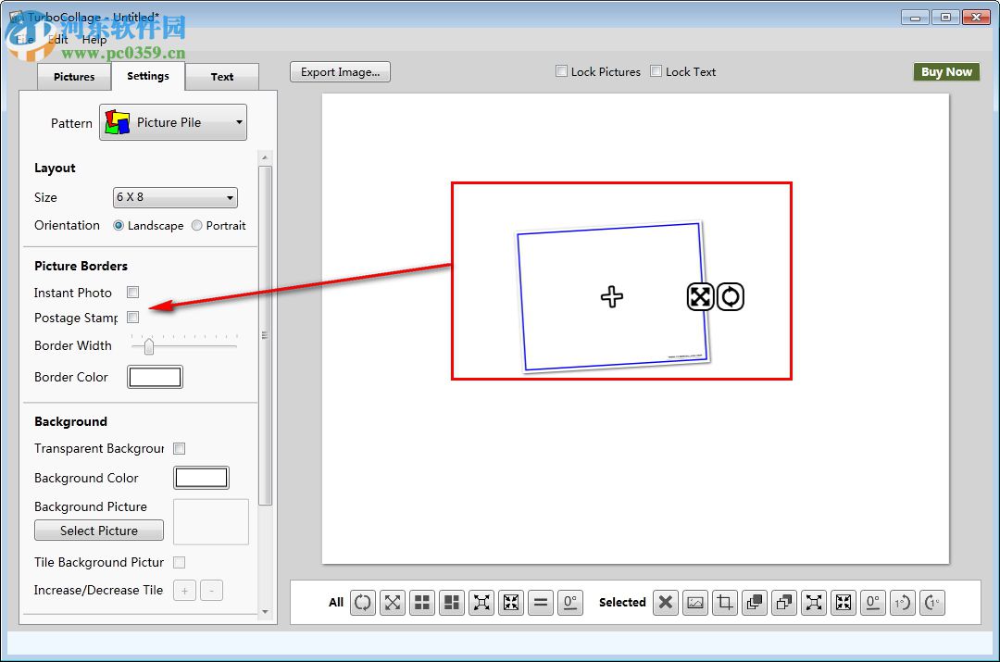Click the Selected shrink picture icon
Screen dimensions: 1000x662
coord(844,602)
